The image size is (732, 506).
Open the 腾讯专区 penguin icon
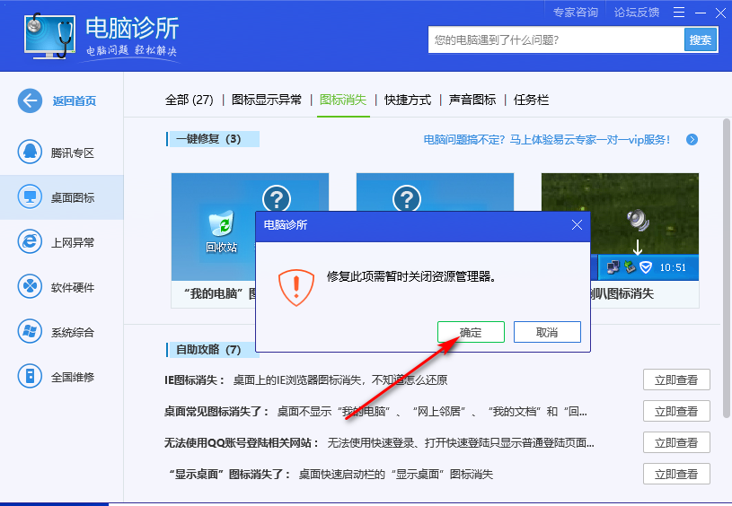tap(30, 153)
